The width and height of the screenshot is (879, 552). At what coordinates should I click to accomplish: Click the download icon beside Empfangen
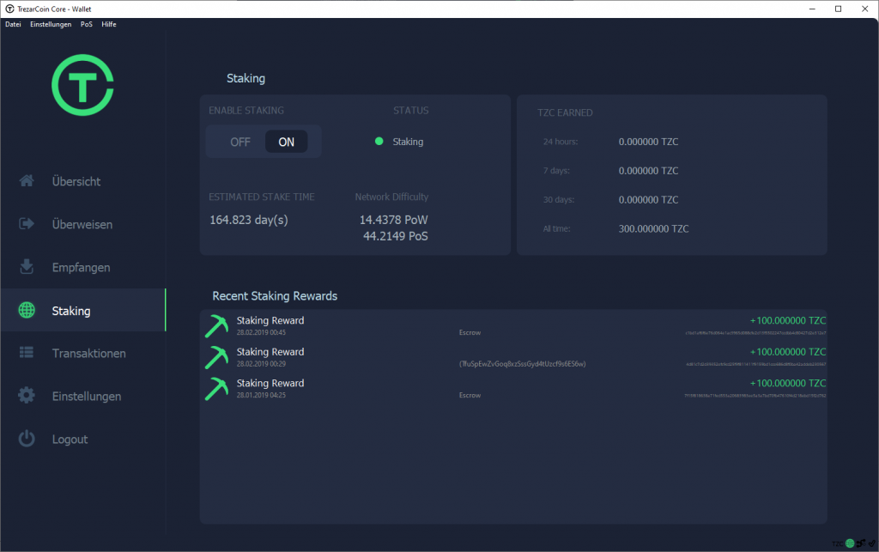pyautogui.click(x=27, y=266)
